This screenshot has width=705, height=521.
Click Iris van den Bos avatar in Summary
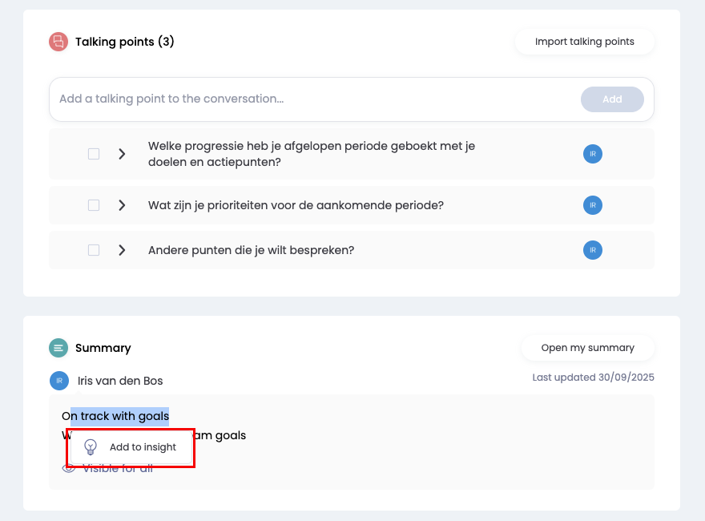point(59,381)
